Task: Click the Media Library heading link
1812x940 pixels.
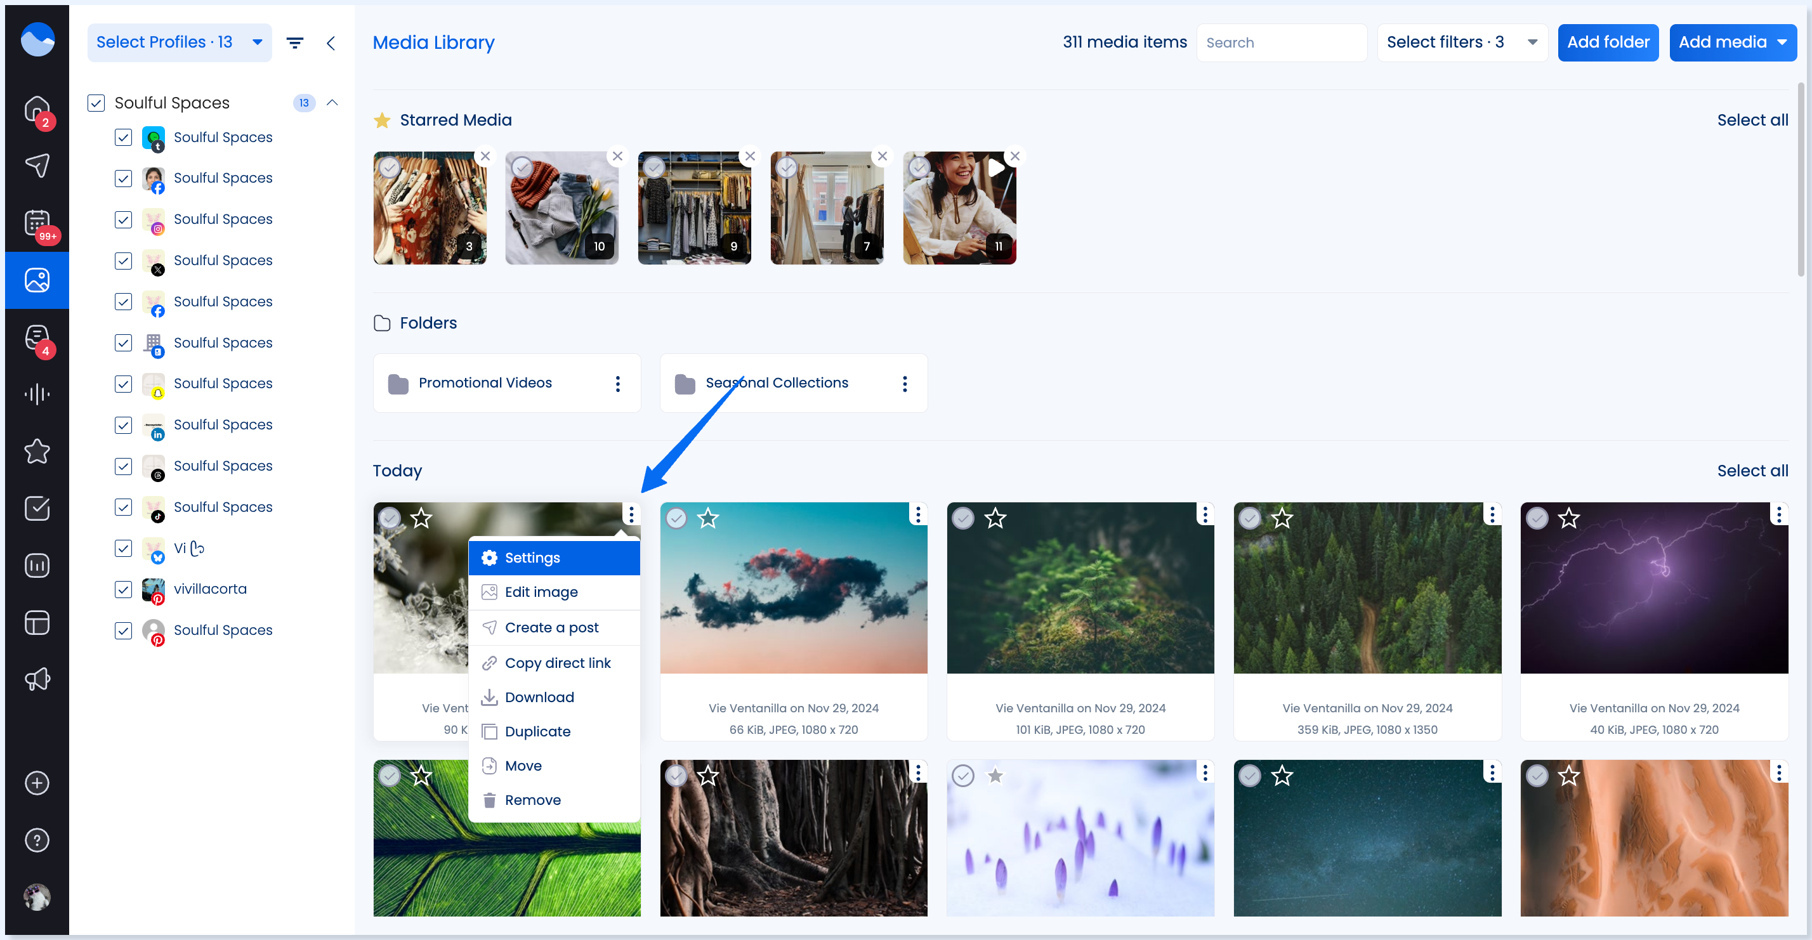Action: pos(433,43)
